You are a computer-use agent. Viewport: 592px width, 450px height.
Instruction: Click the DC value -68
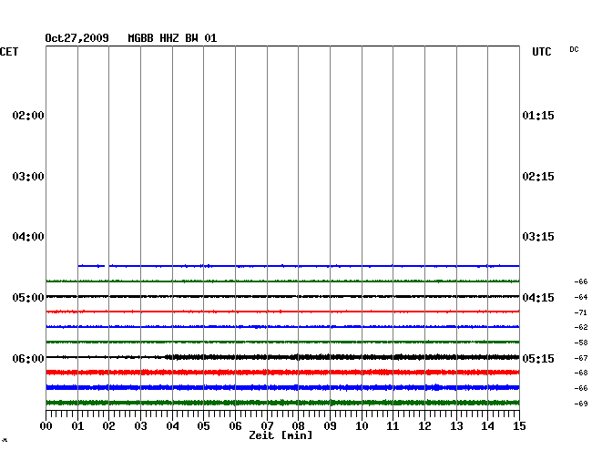click(581, 373)
